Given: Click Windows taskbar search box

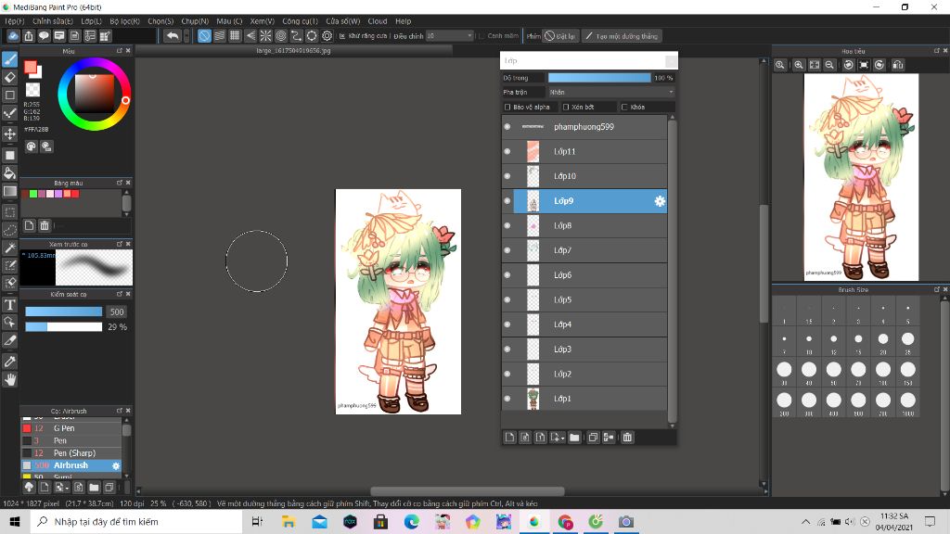Looking at the screenshot, I should coord(136,521).
